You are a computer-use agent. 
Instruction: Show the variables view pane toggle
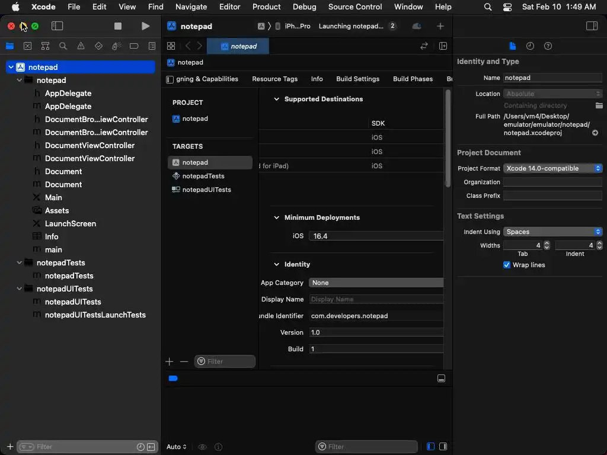pyautogui.click(x=430, y=447)
